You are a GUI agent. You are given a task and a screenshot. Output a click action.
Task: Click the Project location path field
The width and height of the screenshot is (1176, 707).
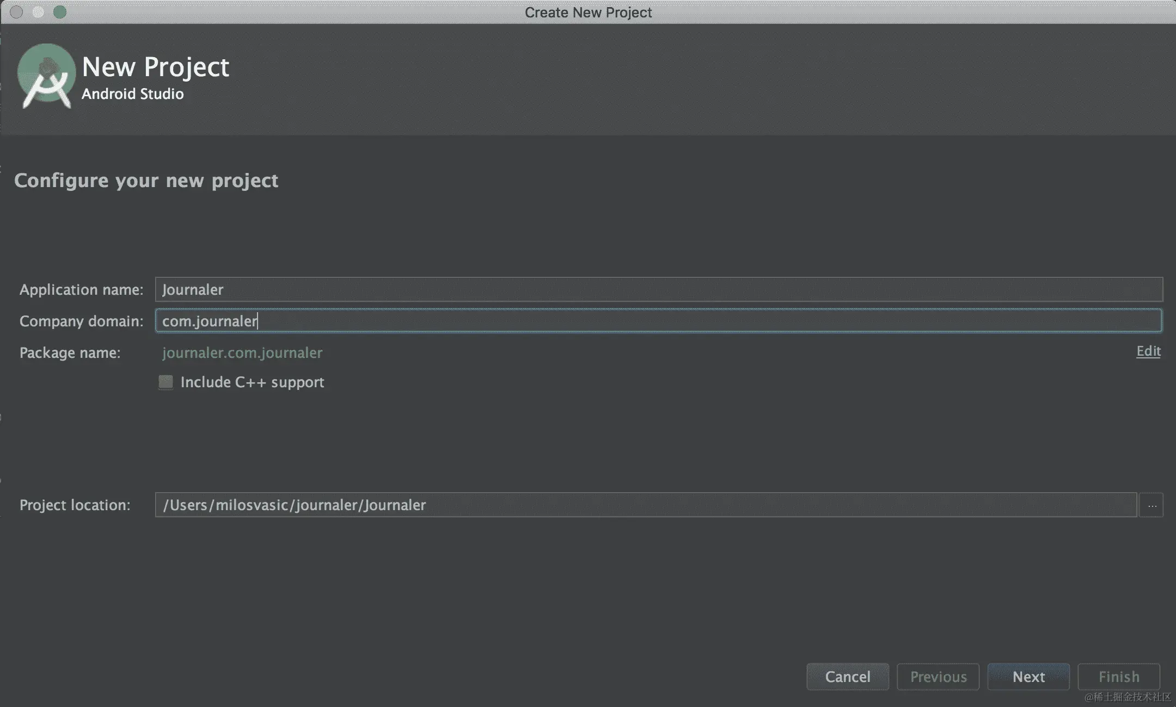coord(646,505)
